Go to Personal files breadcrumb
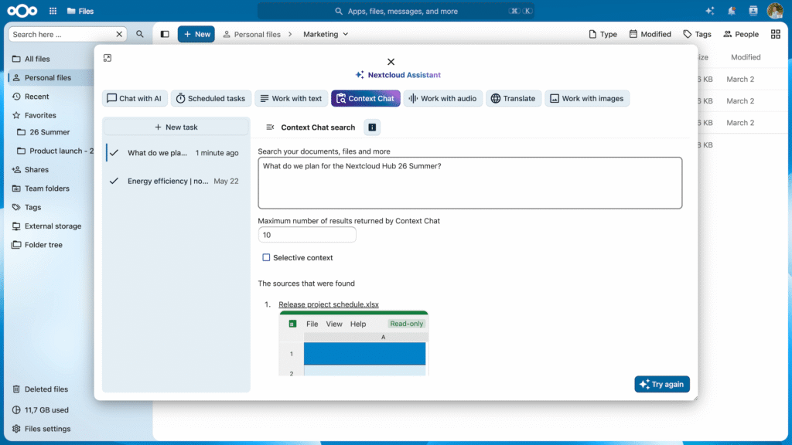This screenshot has height=445, width=792. [251, 34]
